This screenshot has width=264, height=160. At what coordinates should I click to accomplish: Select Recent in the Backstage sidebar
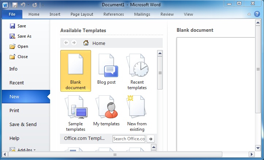point(26,83)
